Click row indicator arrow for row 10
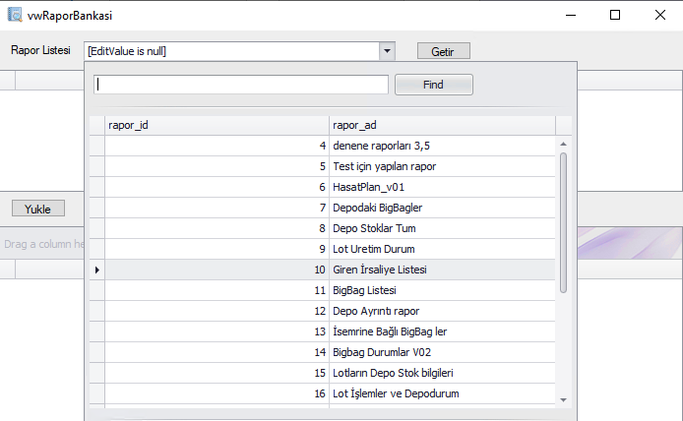Screen dimensions: 683x421 tap(96, 270)
